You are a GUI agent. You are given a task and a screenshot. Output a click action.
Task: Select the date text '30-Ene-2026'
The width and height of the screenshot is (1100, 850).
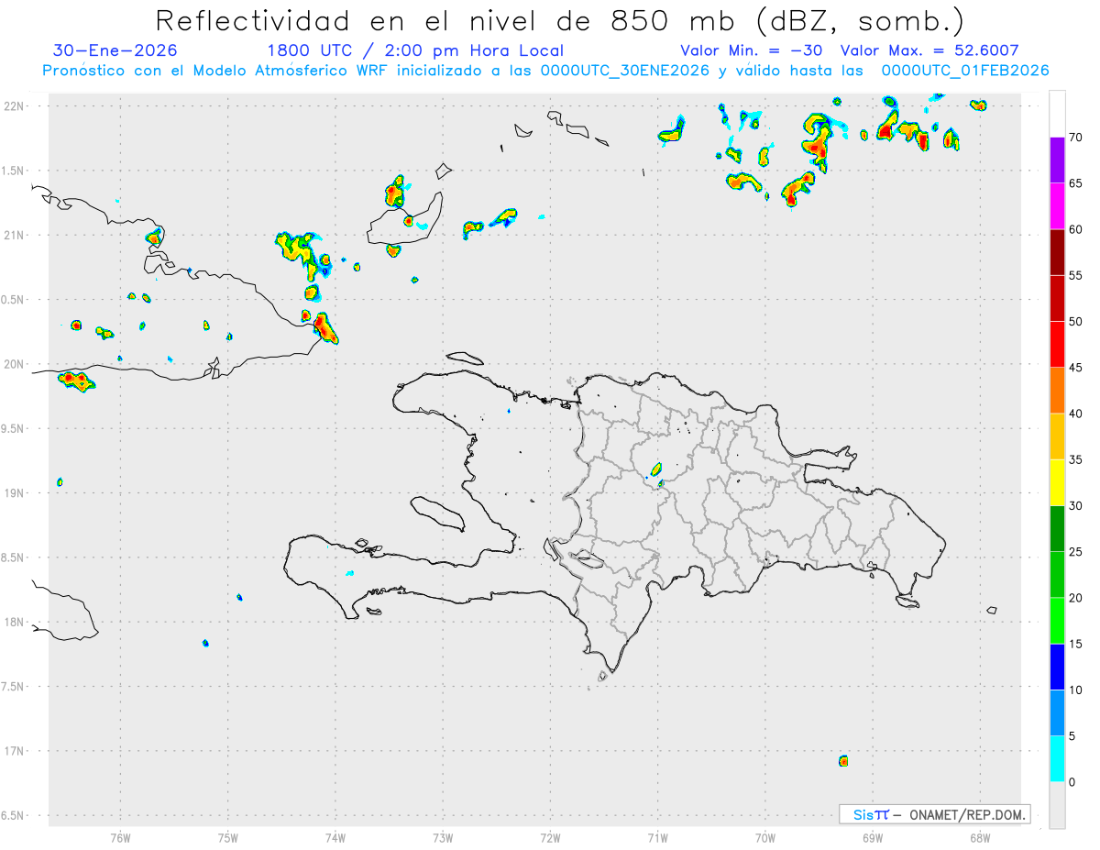click(x=115, y=50)
